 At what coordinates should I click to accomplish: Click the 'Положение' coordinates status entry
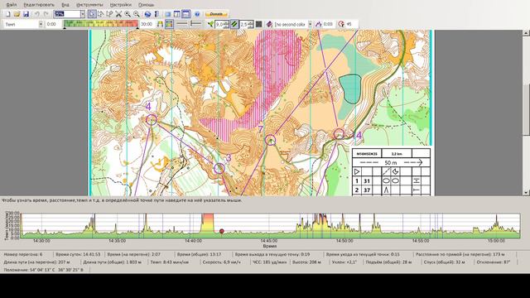coord(43,270)
